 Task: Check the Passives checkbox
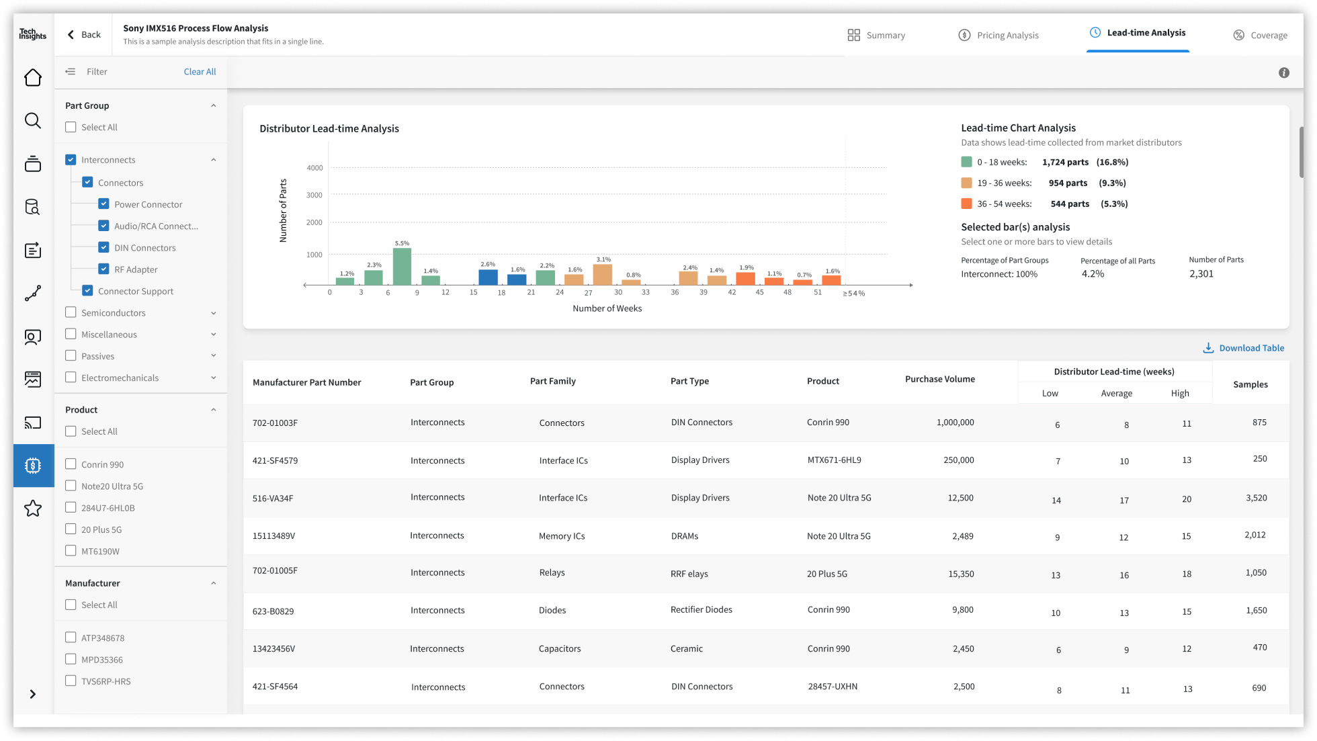click(x=71, y=355)
